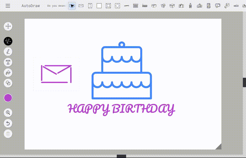Select the Fill bucket tool
Screen dimensions: 246x158
click(8, 73)
